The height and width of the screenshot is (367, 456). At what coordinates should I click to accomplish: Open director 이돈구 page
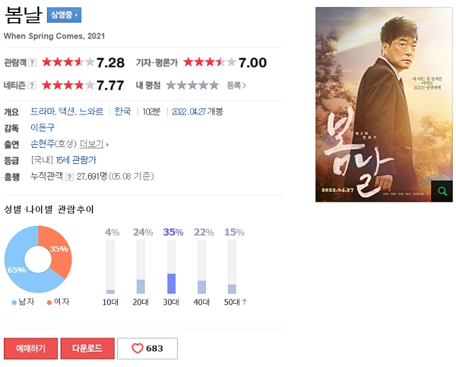(42, 128)
